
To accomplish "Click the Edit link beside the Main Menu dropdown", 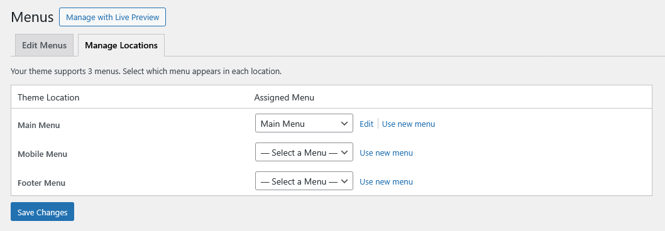I will pos(366,124).
